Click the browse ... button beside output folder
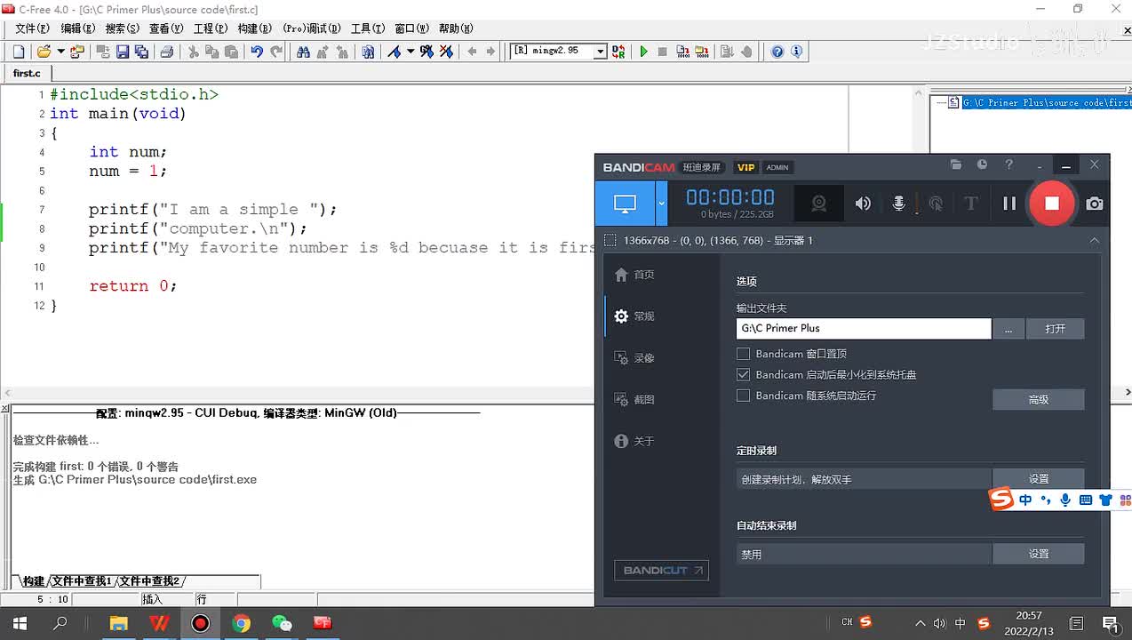The image size is (1132, 640). coord(1008,329)
